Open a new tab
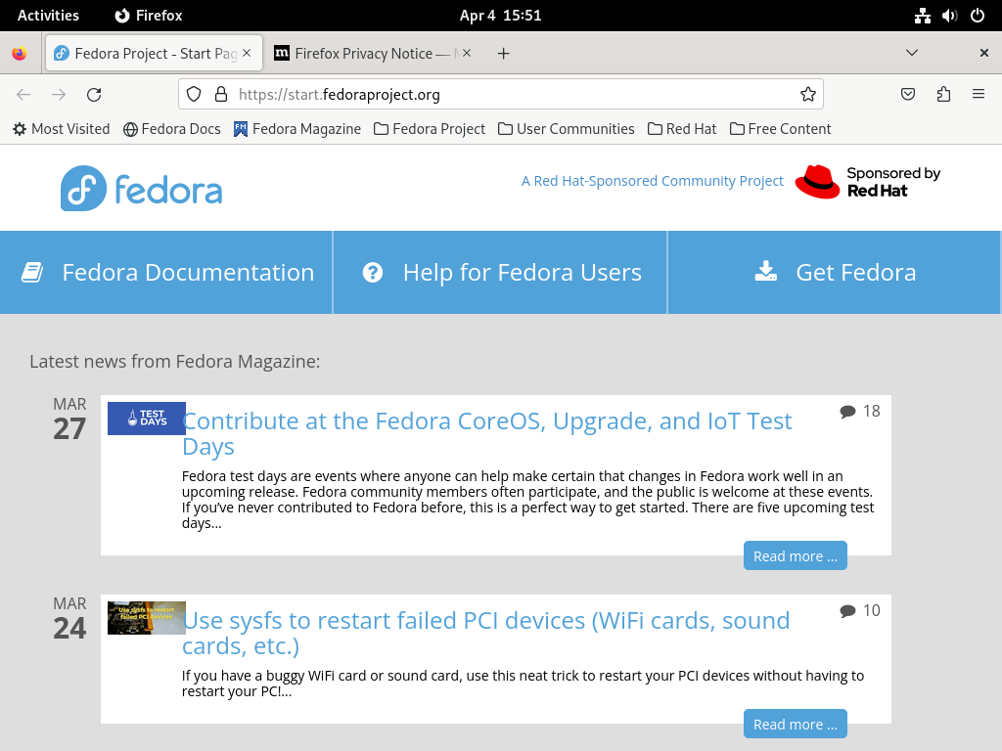 pos(504,54)
